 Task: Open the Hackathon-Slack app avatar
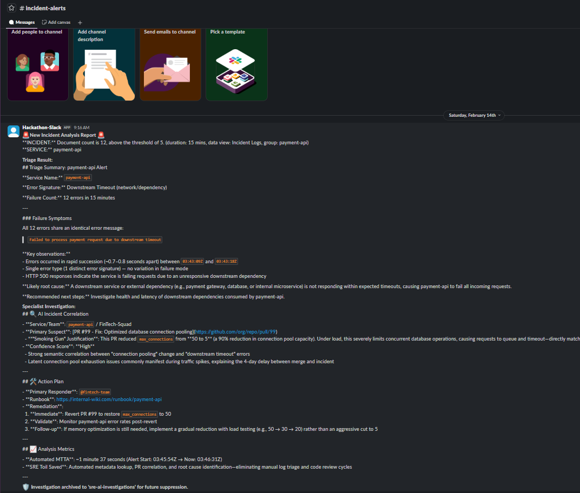[14, 131]
